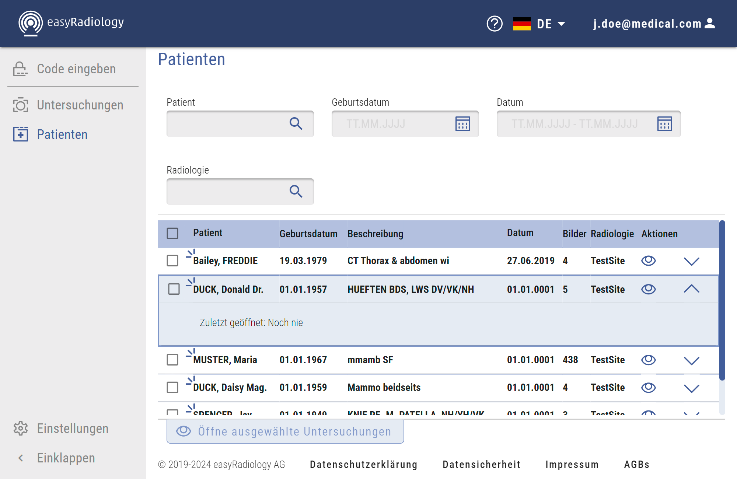Check the MUSTER, Maria row checkbox
737x479 pixels.
click(172, 360)
